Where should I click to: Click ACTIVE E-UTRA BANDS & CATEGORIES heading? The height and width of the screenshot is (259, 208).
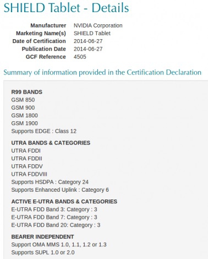64,202
